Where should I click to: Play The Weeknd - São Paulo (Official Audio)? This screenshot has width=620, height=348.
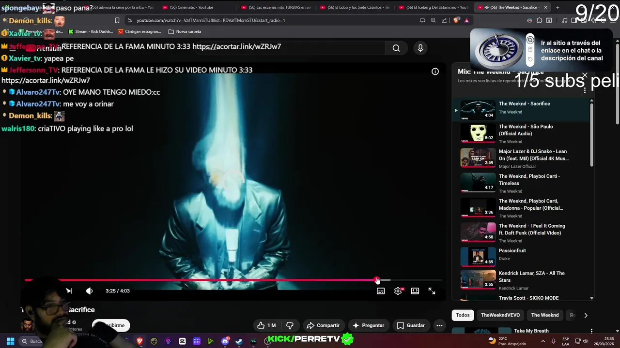pos(521,134)
